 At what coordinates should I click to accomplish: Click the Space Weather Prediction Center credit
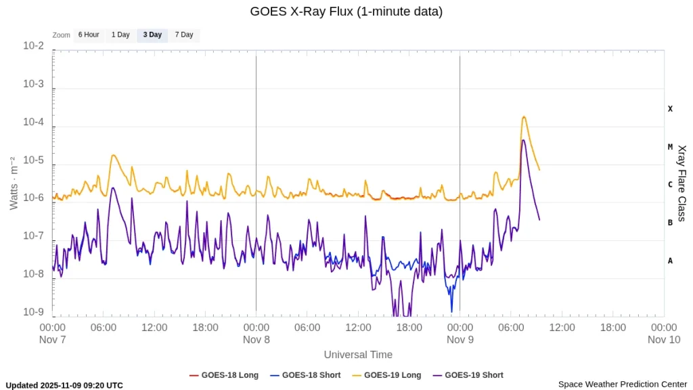pyautogui.click(x=622, y=384)
